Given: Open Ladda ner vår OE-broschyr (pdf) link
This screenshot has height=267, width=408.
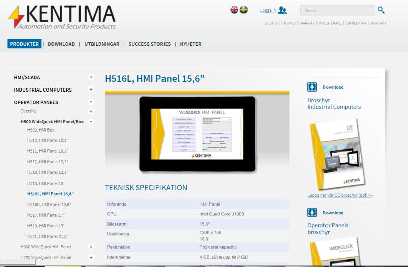Looking at the screenshot, I should (x=340, y=195).
